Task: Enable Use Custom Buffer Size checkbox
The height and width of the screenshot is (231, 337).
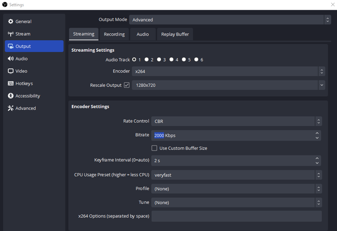Action: tap(154, 148)
